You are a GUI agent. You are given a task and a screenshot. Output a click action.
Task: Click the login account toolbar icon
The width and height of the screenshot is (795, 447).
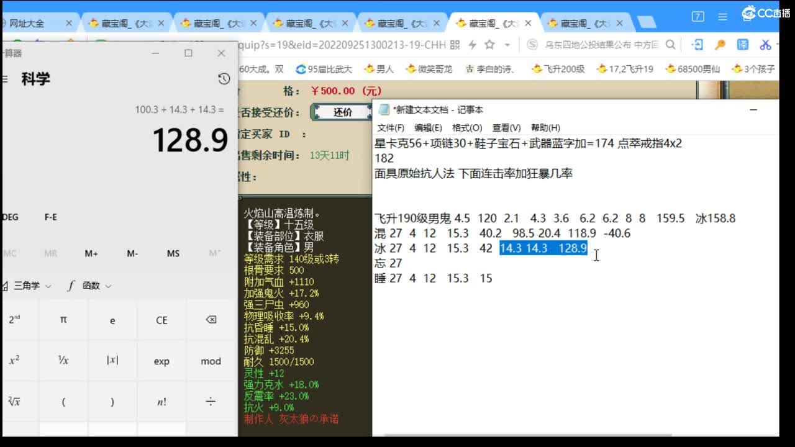[697, 45]
